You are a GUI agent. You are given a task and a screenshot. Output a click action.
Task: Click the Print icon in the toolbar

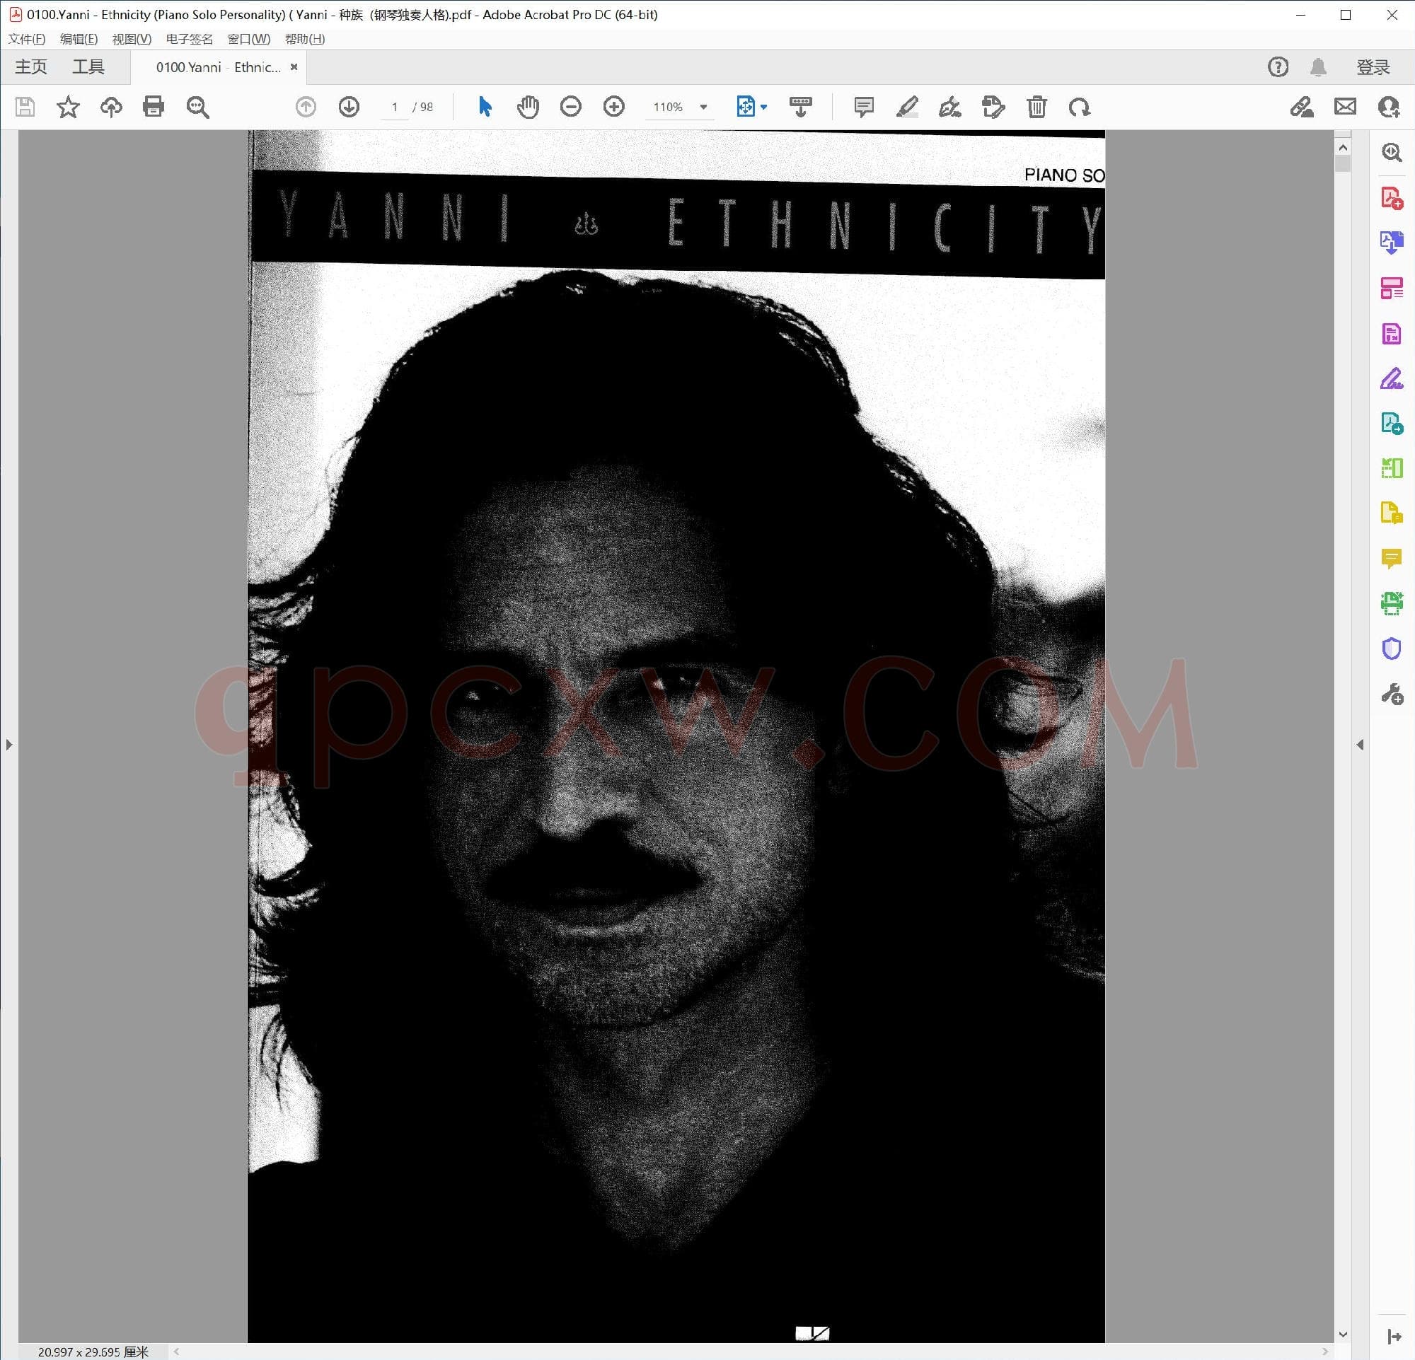(x=153, y=107)
